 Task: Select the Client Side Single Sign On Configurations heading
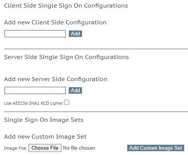[x=66, y=6]
